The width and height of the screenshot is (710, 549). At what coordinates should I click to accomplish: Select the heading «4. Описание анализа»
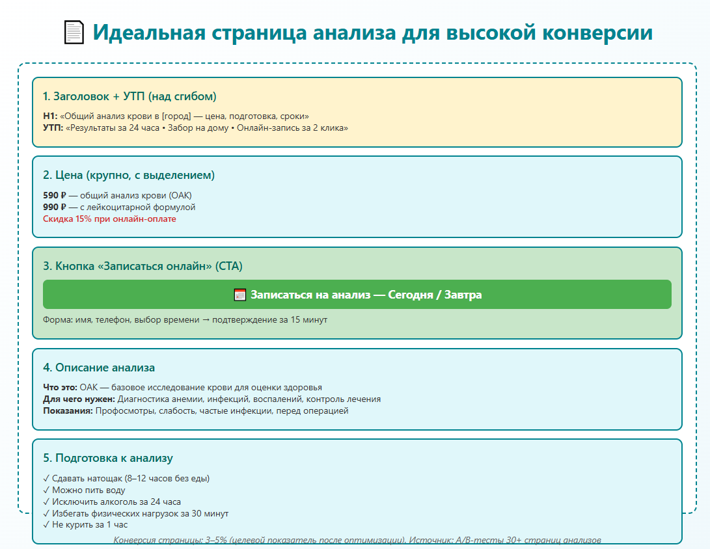99,368
